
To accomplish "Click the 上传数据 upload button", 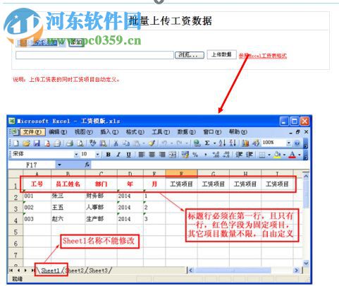I will click(221, 54).
